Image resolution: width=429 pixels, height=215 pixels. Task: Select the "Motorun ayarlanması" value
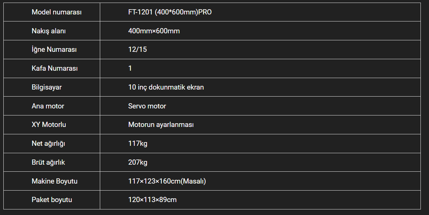point(161,125)
